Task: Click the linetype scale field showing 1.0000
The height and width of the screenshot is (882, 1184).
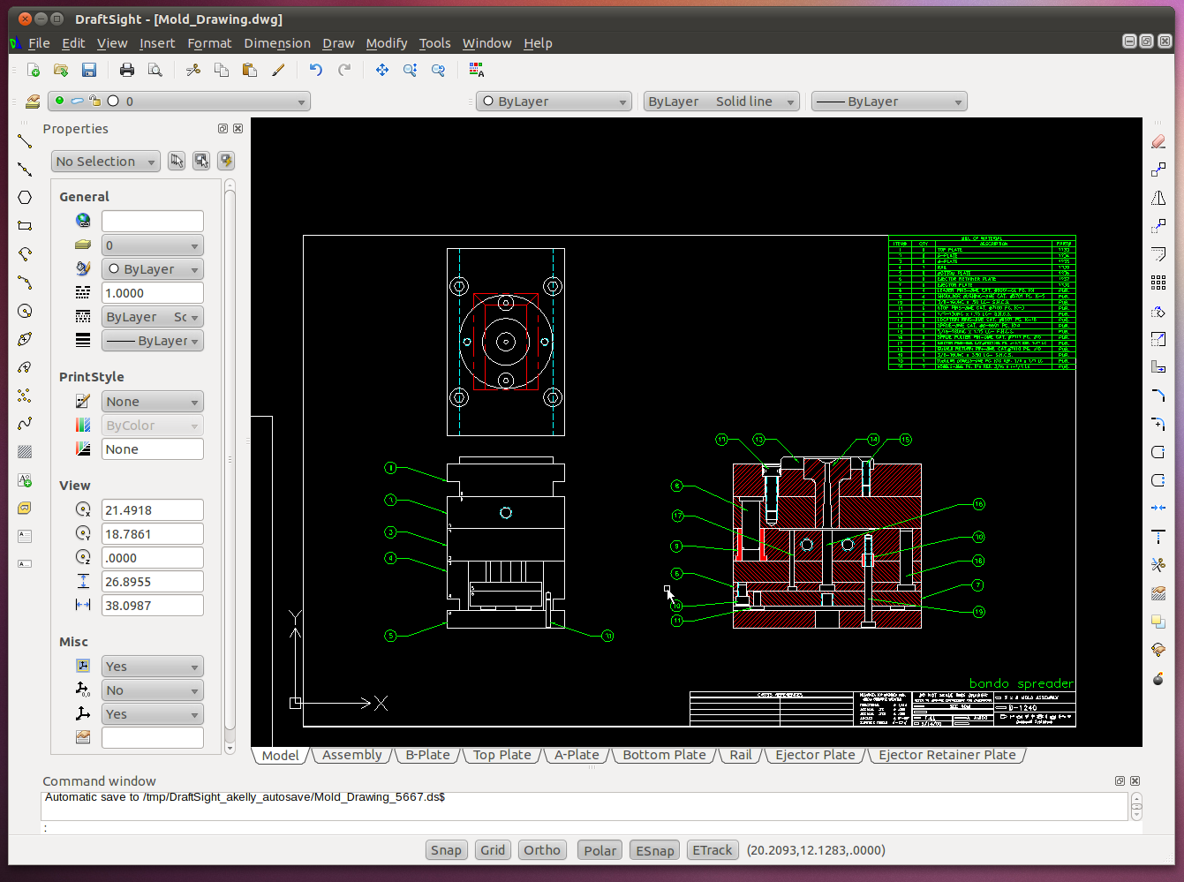Action: 152,293
